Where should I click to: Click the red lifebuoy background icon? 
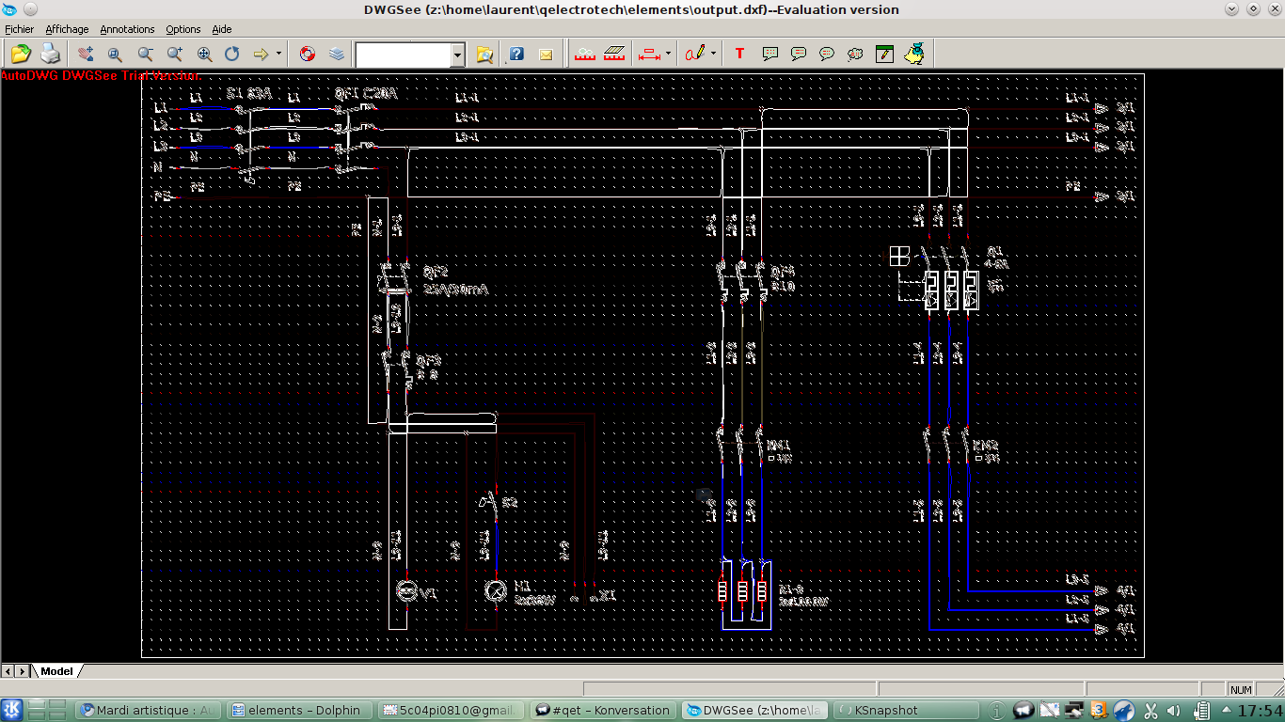point(307,54)
